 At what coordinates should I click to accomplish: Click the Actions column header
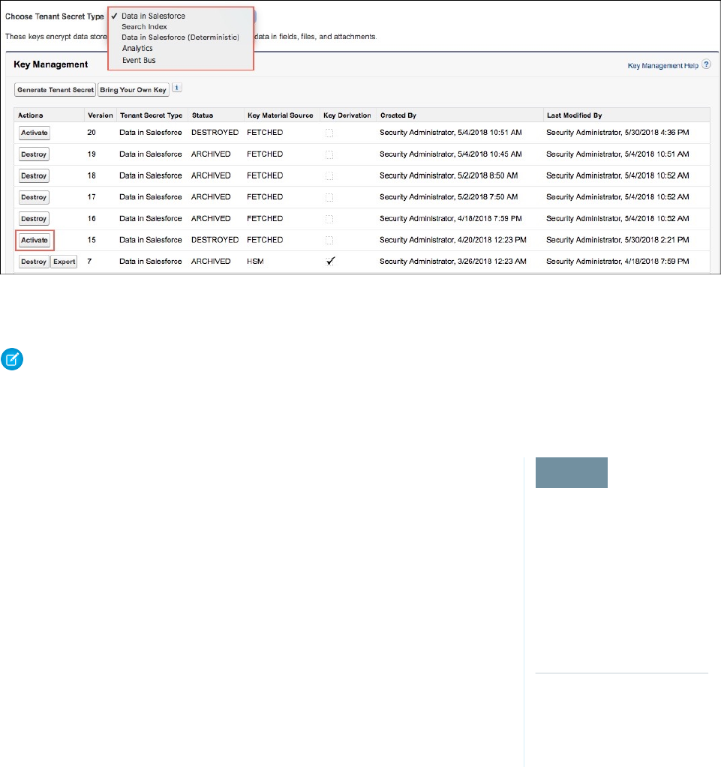click(30, 115)
